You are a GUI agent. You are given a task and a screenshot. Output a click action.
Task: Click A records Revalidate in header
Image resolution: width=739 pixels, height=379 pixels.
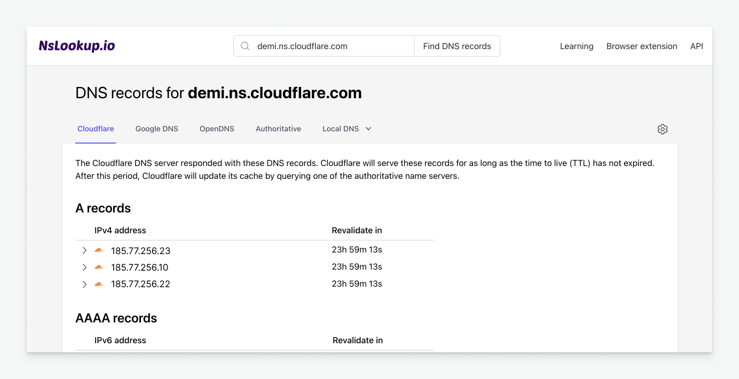(x=357, y=231)
